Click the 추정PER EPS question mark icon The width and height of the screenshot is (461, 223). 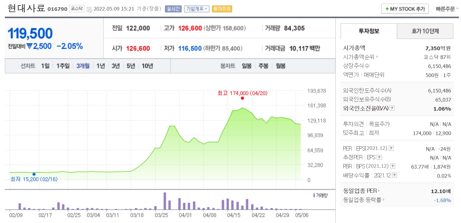pyautogui.click(x=380, y=157)
